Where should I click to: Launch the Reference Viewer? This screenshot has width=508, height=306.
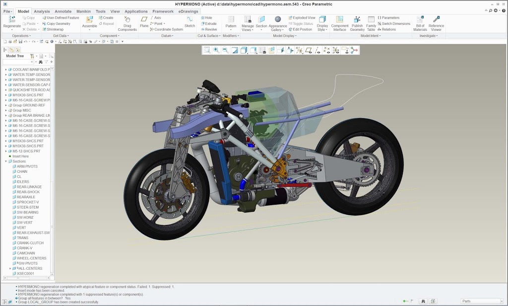(436, 20)
